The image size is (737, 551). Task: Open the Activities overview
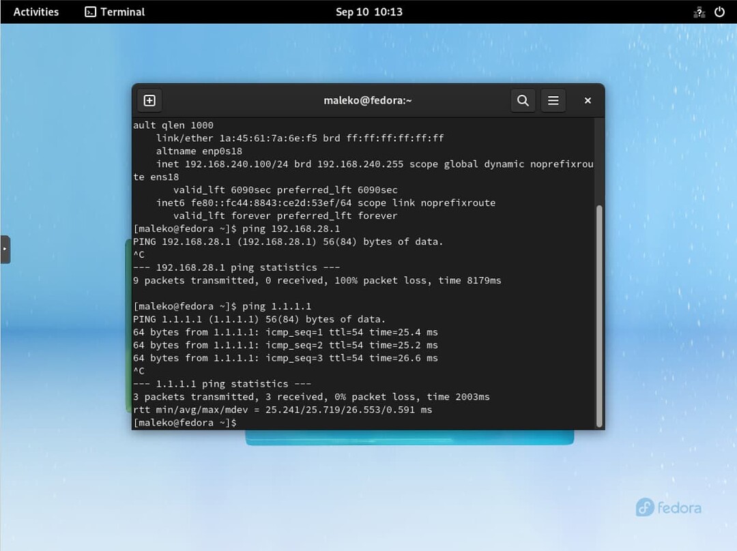(x=35, y=12)
